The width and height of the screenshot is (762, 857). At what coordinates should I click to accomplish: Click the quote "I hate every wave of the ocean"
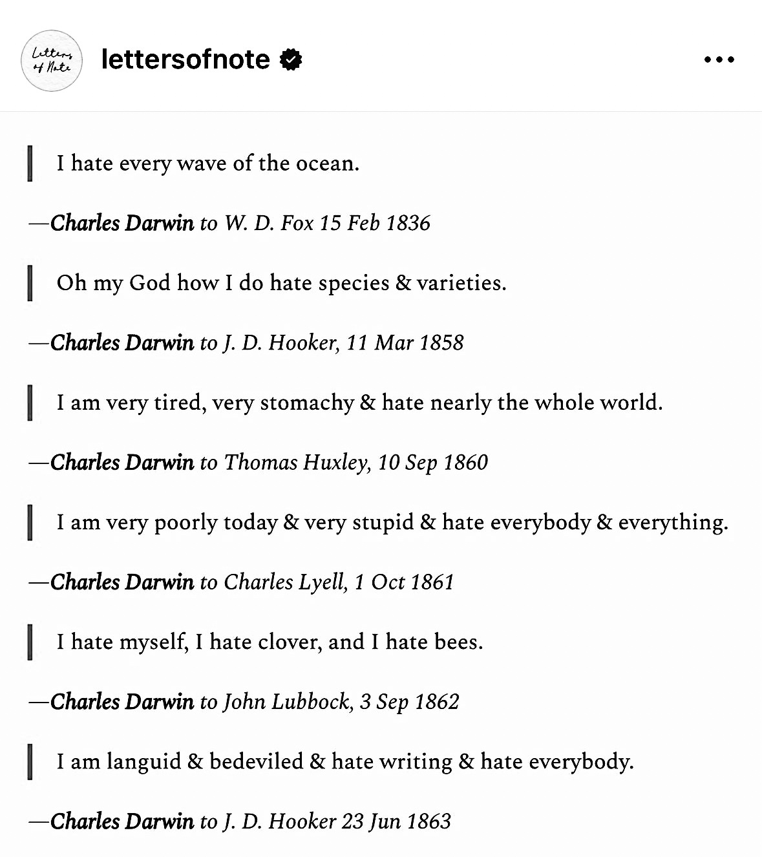207,163
